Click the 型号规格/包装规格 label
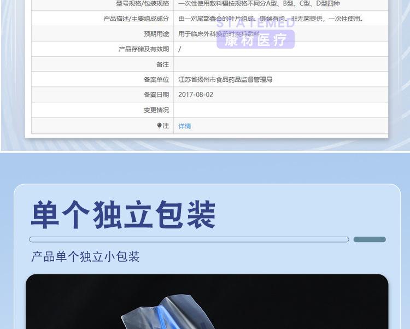Viewport: 410px width, 329px height. tap(143, 3)
